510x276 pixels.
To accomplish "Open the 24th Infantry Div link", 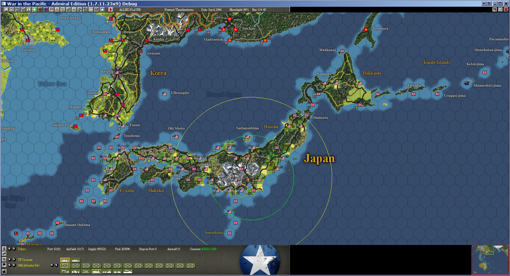I will [29, 265].
